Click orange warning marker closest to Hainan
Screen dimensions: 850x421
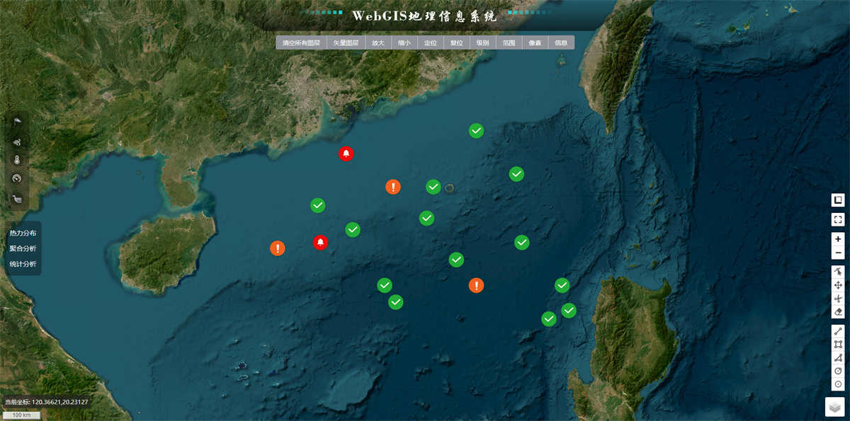click(x=278, y=248)
